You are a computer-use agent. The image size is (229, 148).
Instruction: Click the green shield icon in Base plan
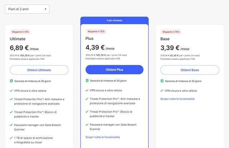tap(162, 81)
